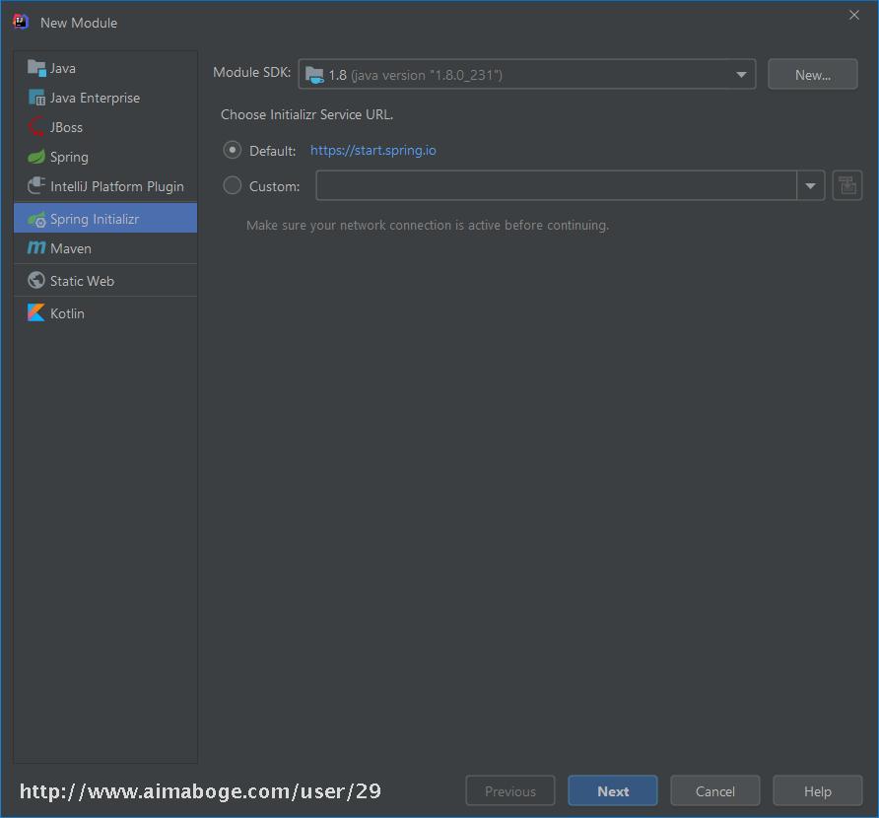This screenshot has width=879, height=818.
Task: Choose Maven module type
Action: coord(105,248)
